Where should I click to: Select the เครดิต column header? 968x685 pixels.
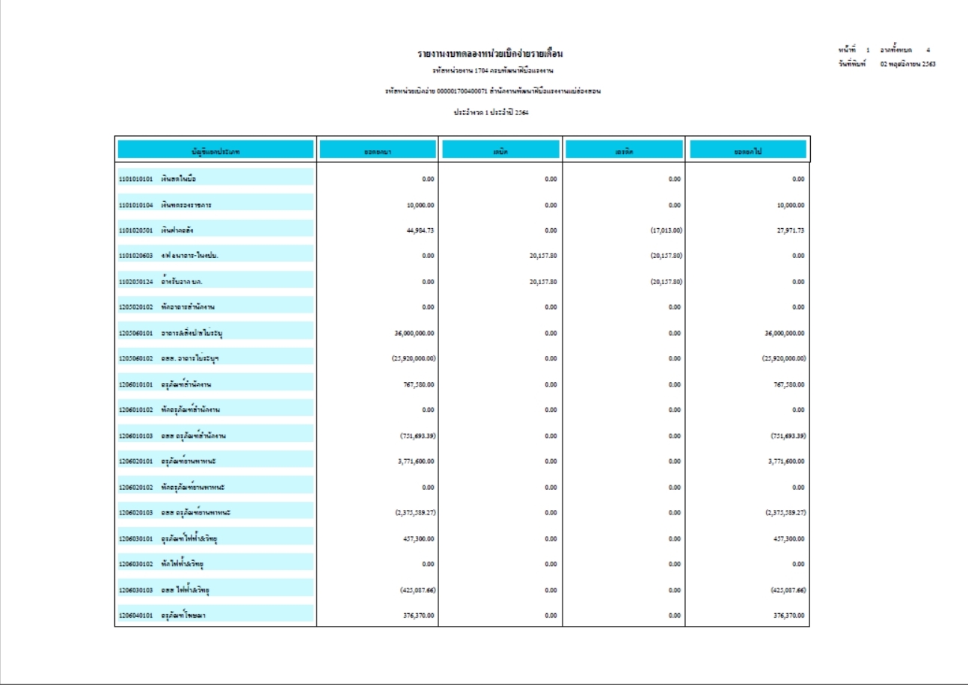pos(624,150)
